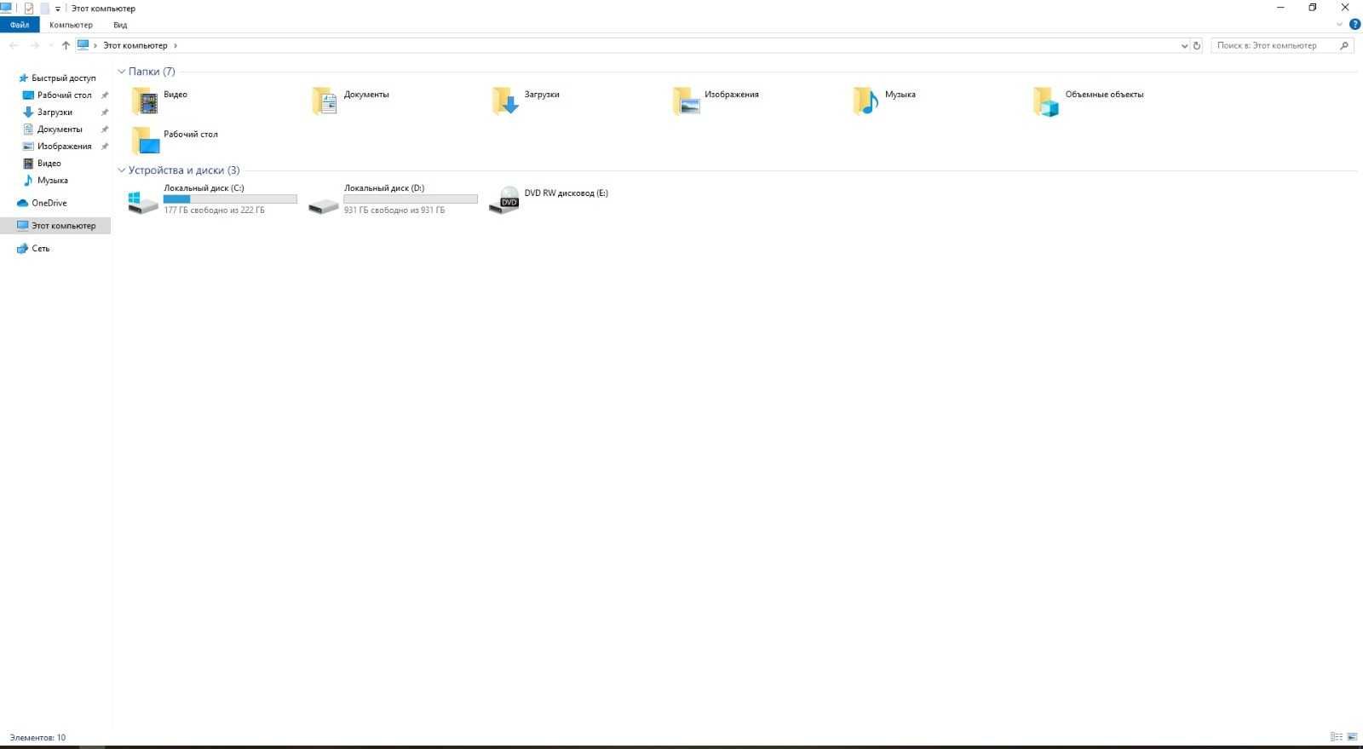
Task: Open the Изображения folder icon
Action: pyautogui.click(x=686, y=101)
